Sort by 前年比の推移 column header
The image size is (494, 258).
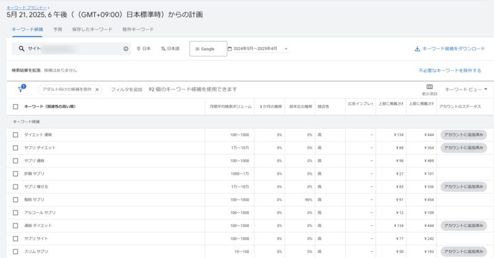[x=301, y=107]
